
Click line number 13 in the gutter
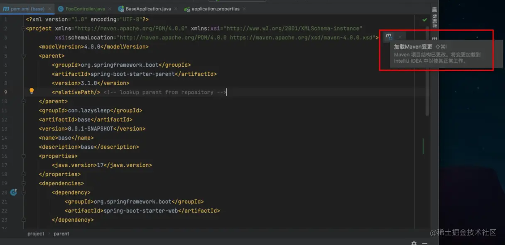[5, 129]
